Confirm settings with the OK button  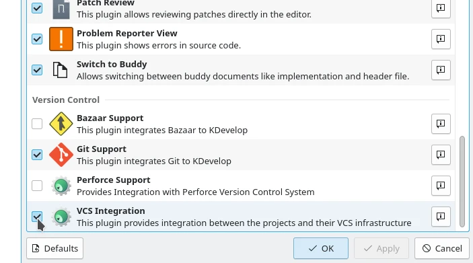click(x=321, y=248)
